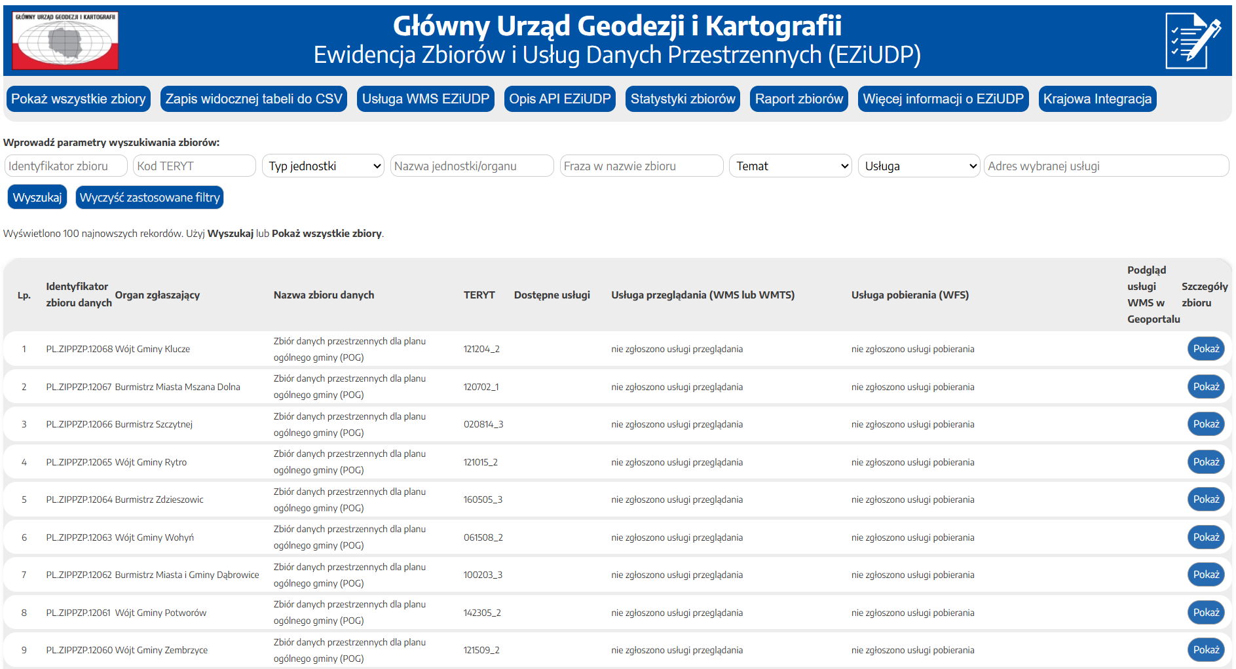Click Pokaż for Burmistrz Miasta Mszana Dolna row
Screen dimensions: 1236x669
coord(1206,387)
